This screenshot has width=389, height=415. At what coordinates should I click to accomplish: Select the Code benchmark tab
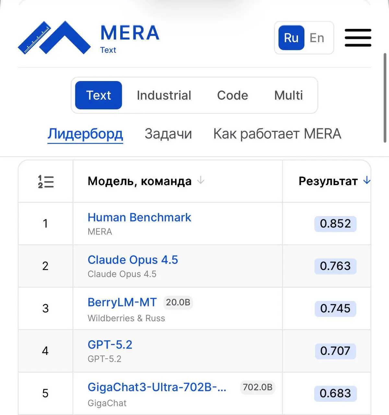(x=232, y=95)
